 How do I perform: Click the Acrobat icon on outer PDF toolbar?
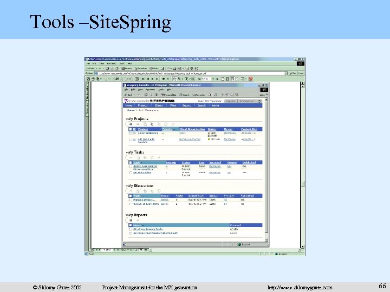pyautogui.click(x=251, y=79)
